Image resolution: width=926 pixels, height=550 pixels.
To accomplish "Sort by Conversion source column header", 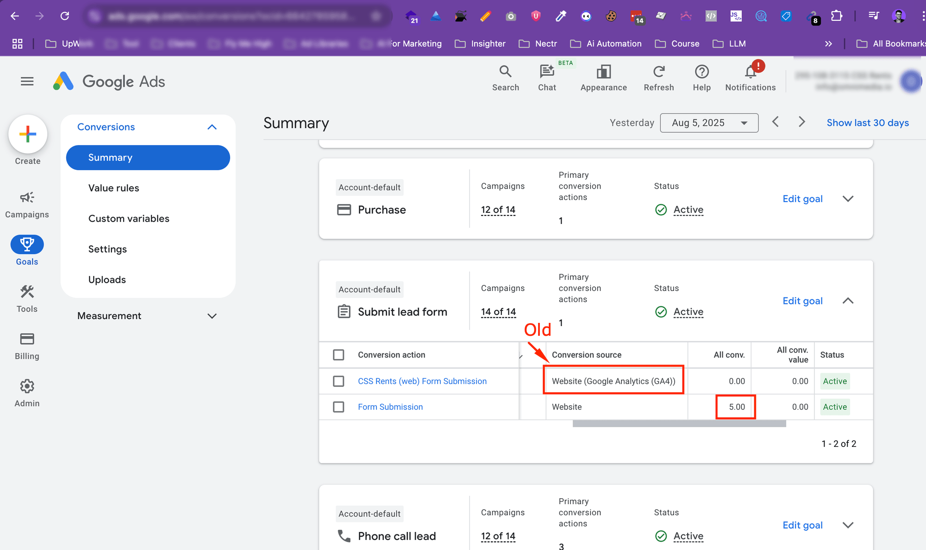I will 586,355.
